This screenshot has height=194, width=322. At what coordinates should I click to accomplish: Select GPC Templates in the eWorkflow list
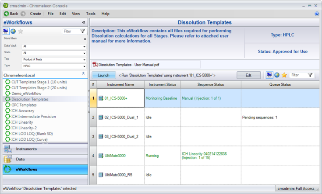coord(24,105)
